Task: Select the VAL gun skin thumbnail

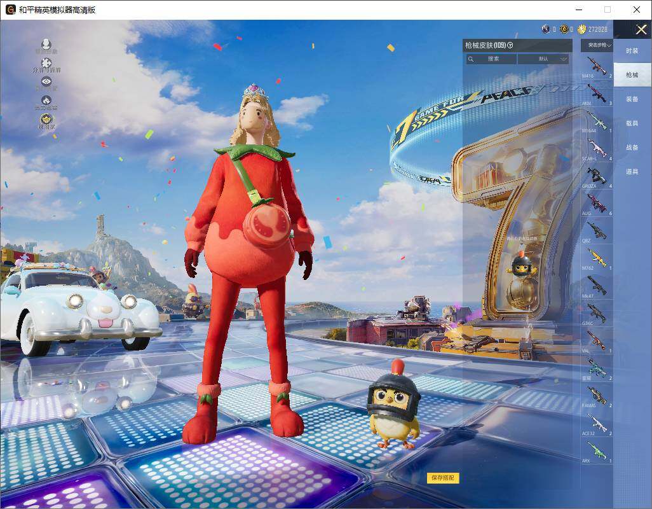Action: [597, 340]
